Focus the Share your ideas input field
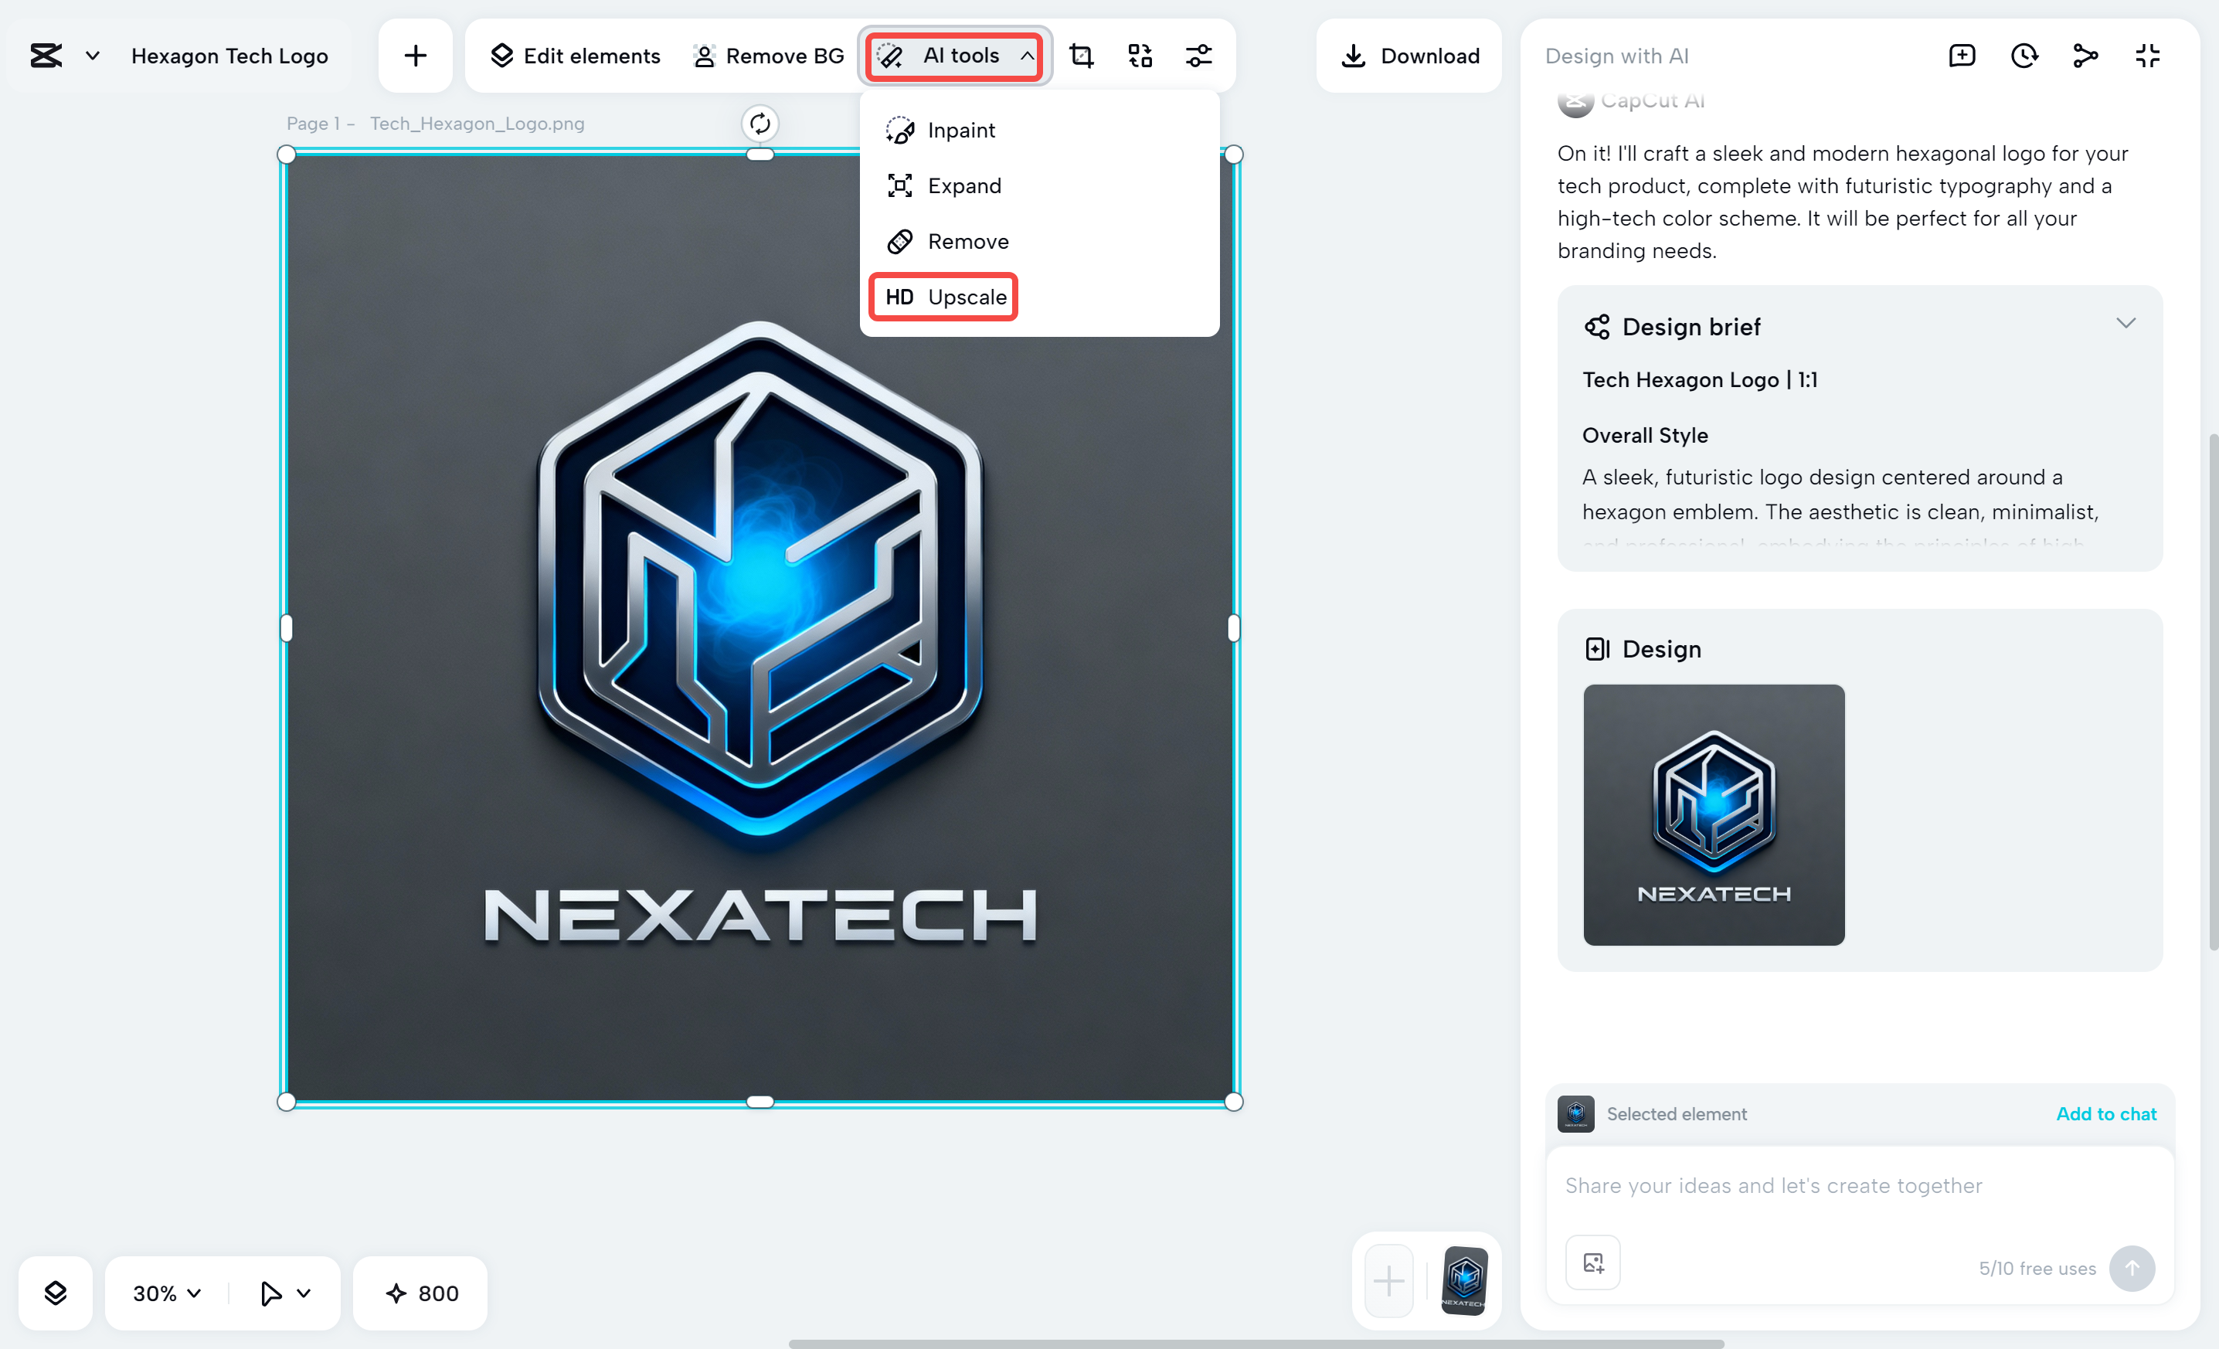This screenshot has height=1349, width=2219. [1859, 1186]
